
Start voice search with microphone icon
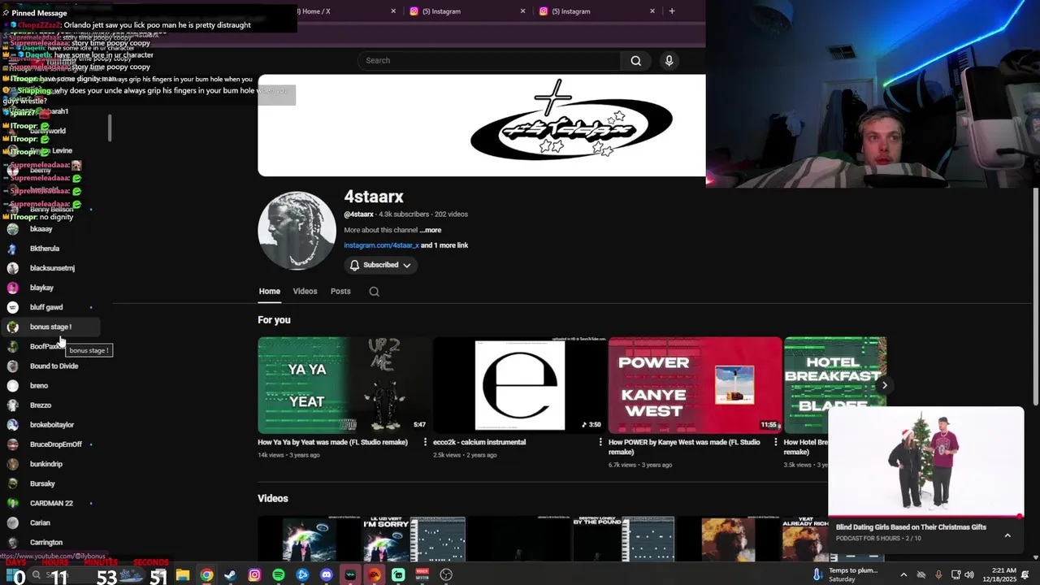pos(669,60)
